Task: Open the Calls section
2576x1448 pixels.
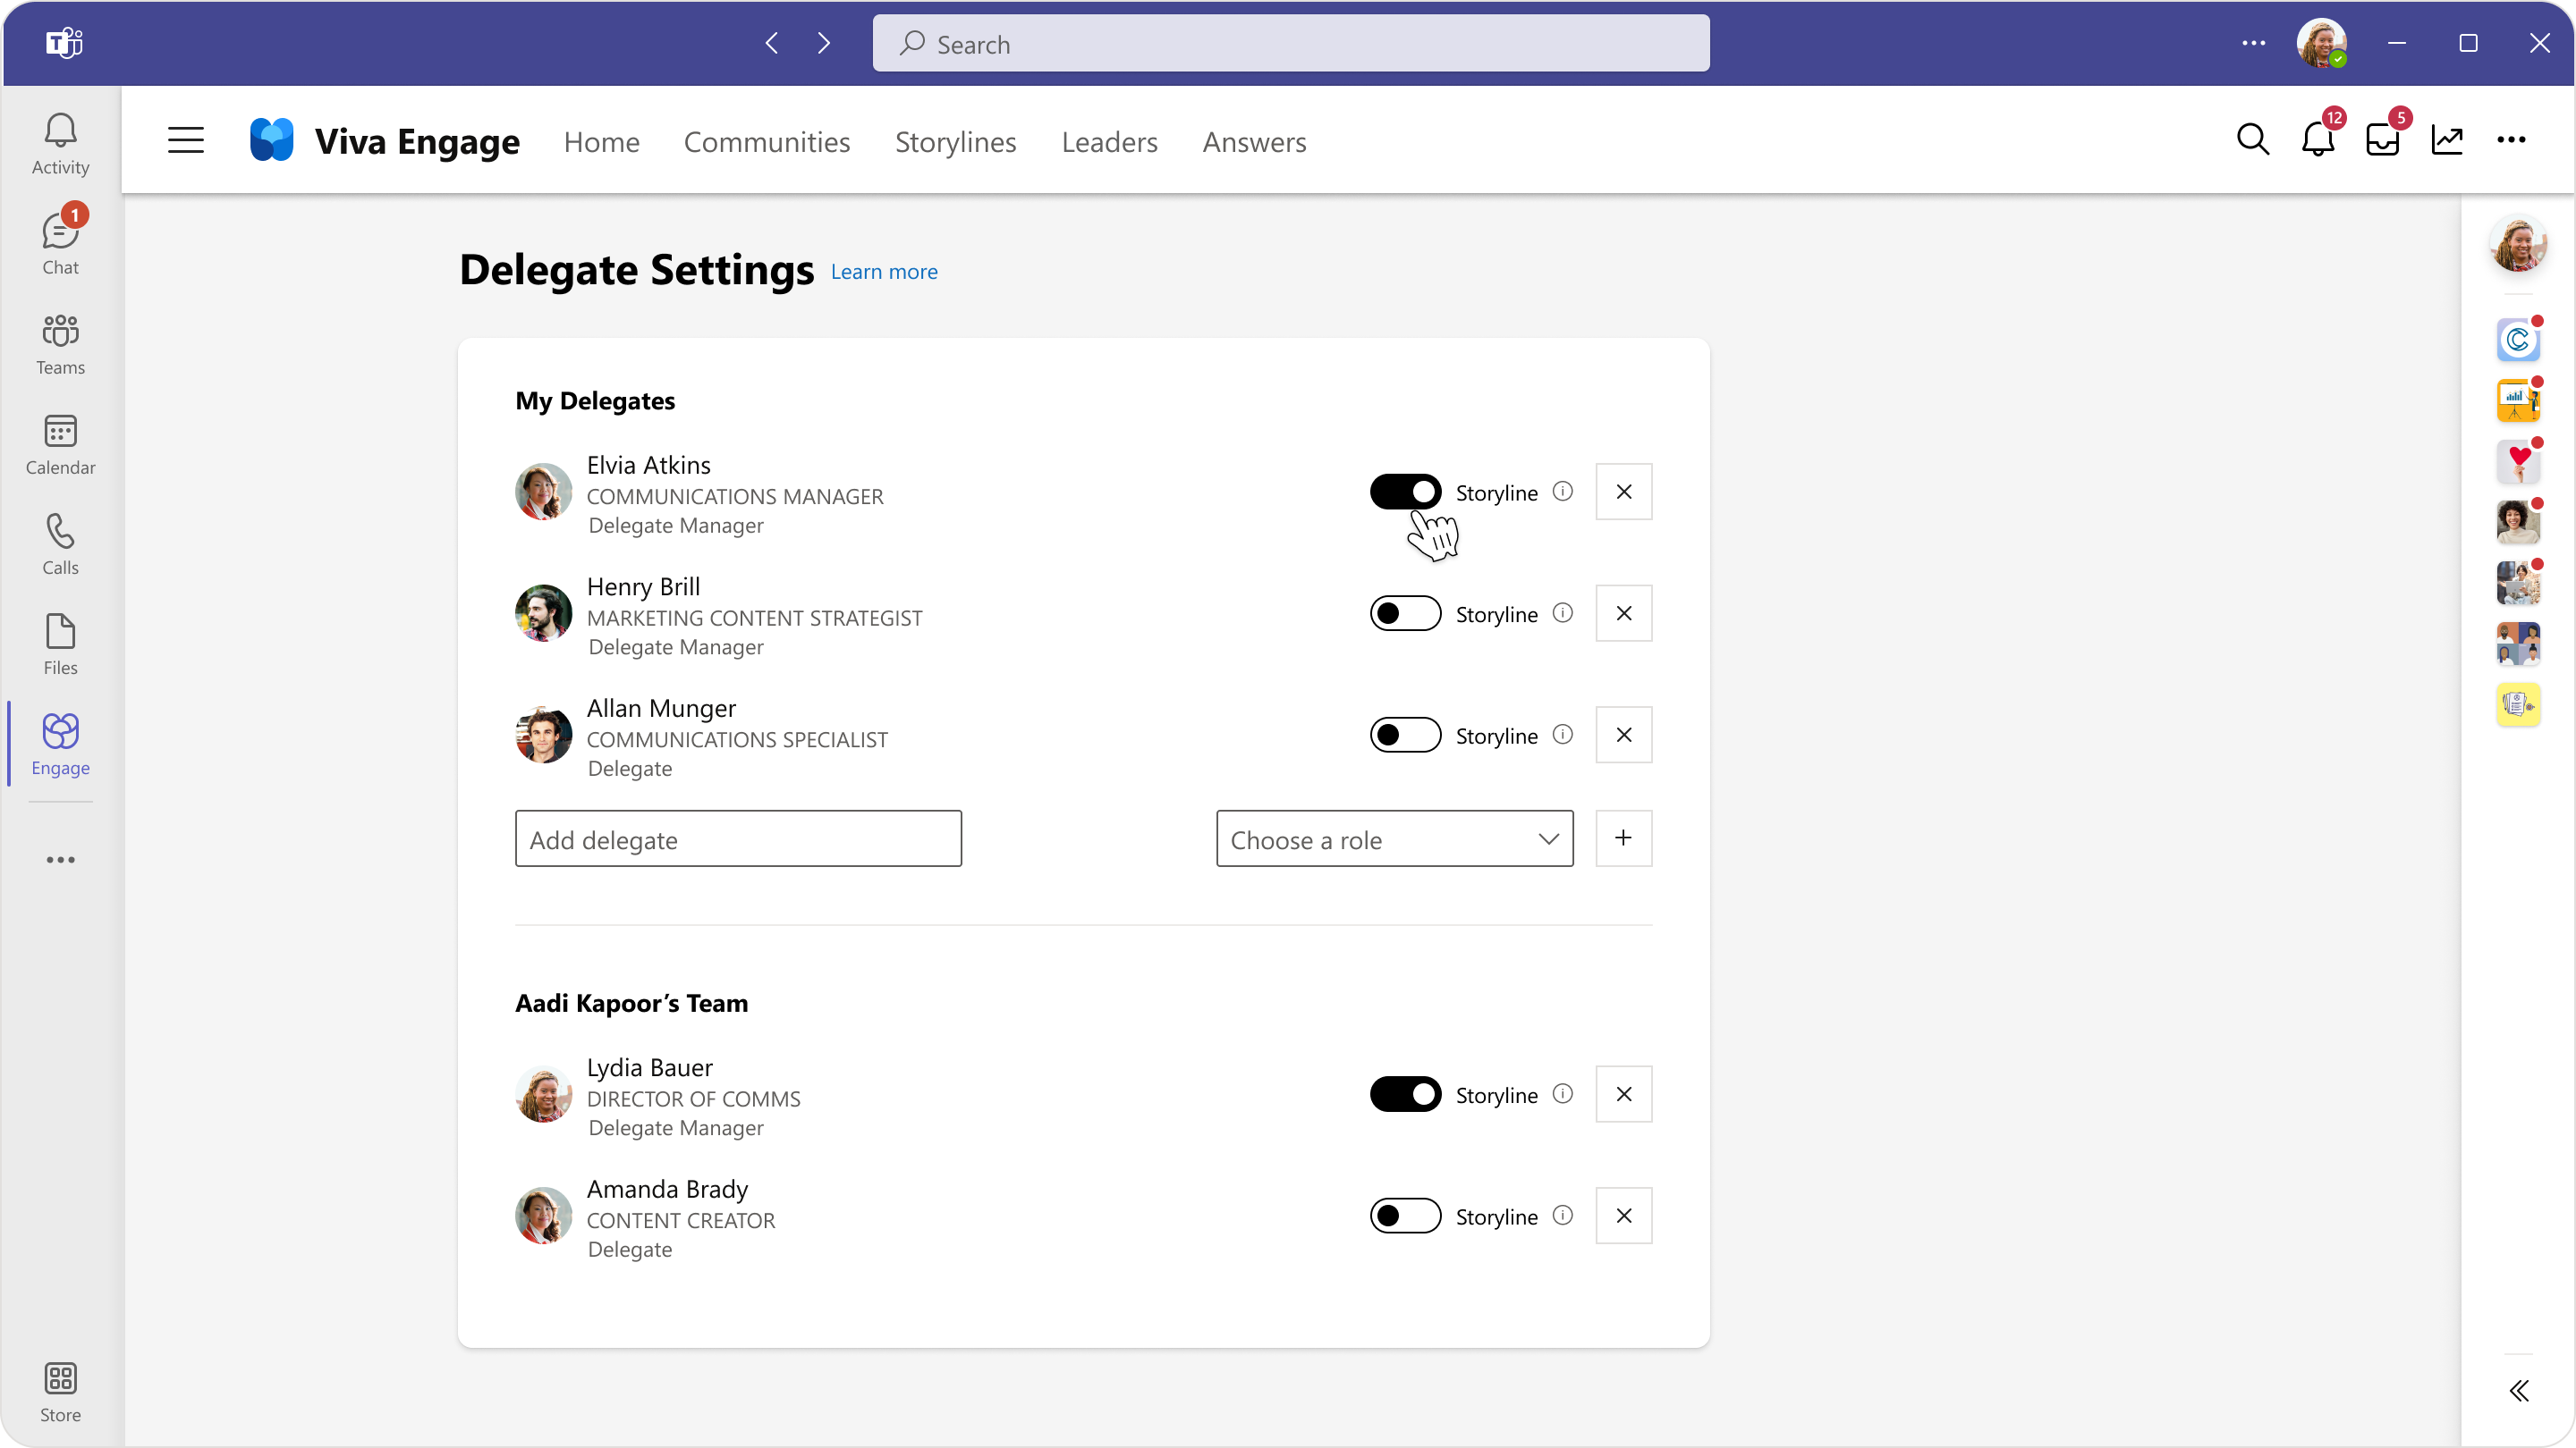Action: [60, 544]
